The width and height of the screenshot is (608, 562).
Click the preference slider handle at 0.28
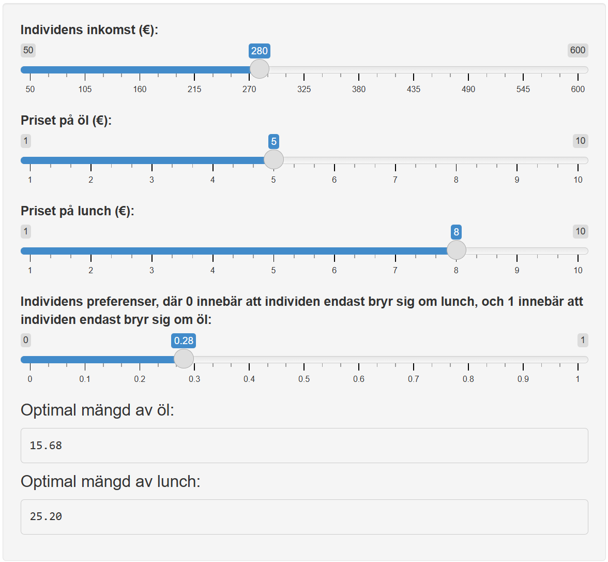point(184,358)
